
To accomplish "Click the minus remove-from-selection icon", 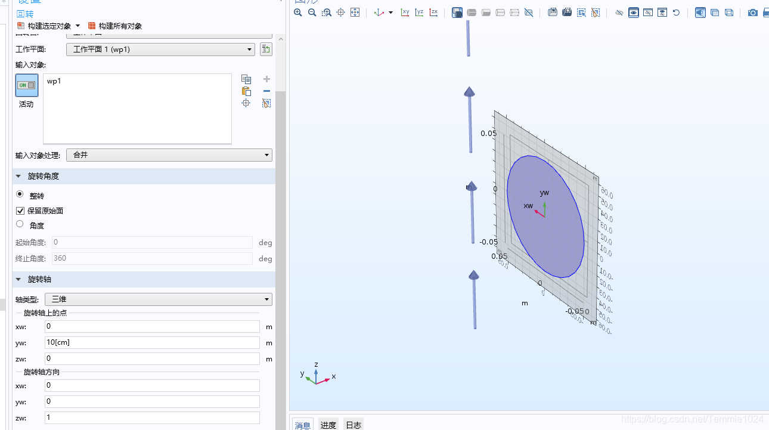I will pos(266,91).
